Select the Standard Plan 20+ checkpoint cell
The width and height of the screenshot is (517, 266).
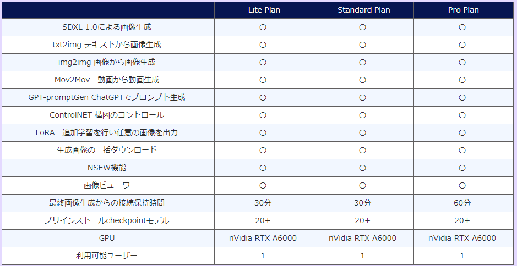(x=362, y=220)
